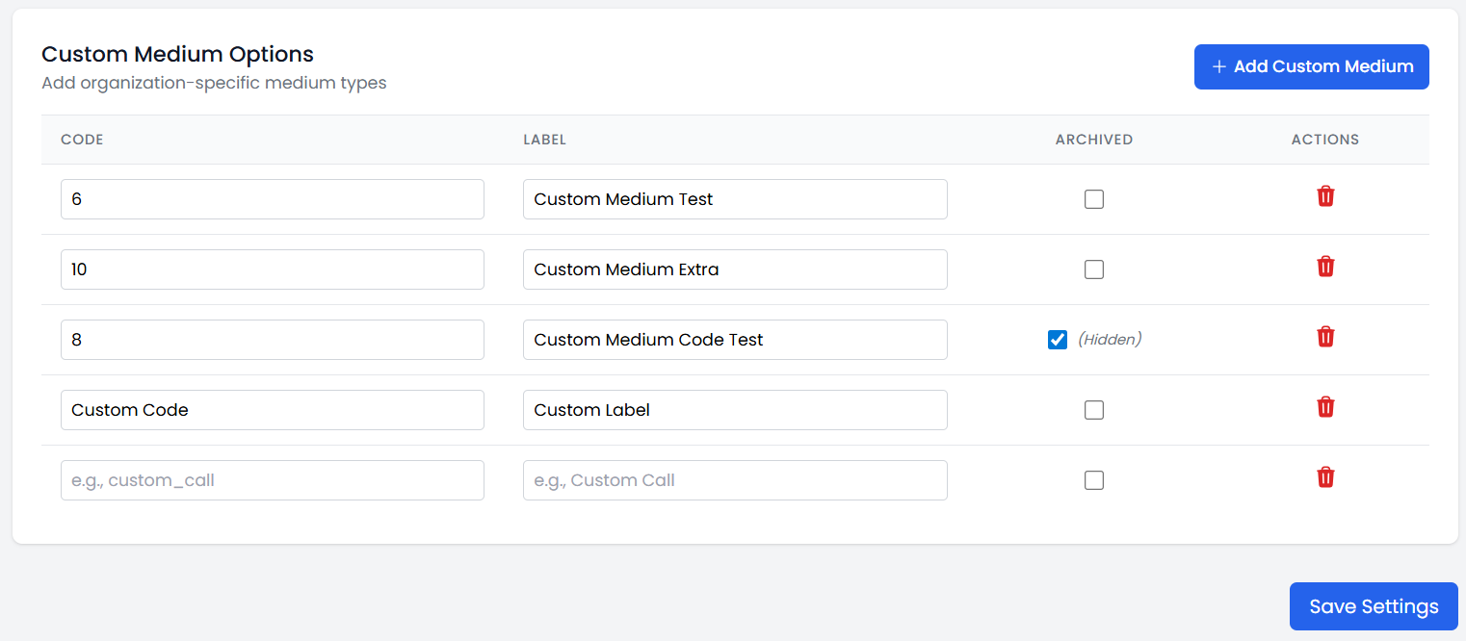Click the Add Custom Medium button
Image resolution: width=1466 pixels, height=641 pixels.
[1311, 66]
